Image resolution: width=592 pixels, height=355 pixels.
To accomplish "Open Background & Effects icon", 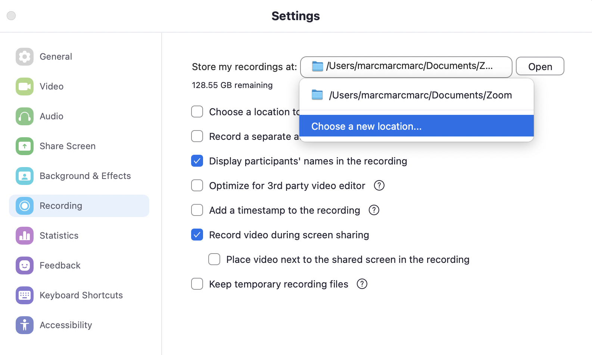I will (25, 176).
